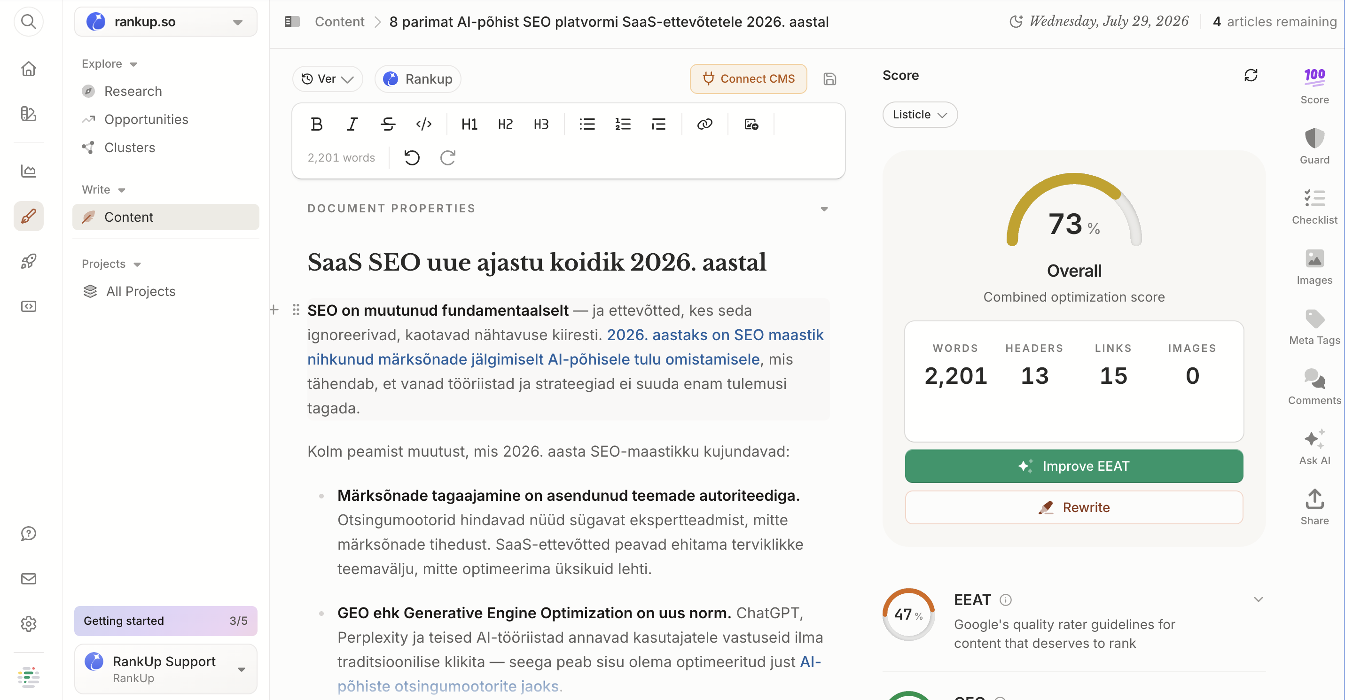Redo the last edit
1345x700 pixels.
coord(447,158)
